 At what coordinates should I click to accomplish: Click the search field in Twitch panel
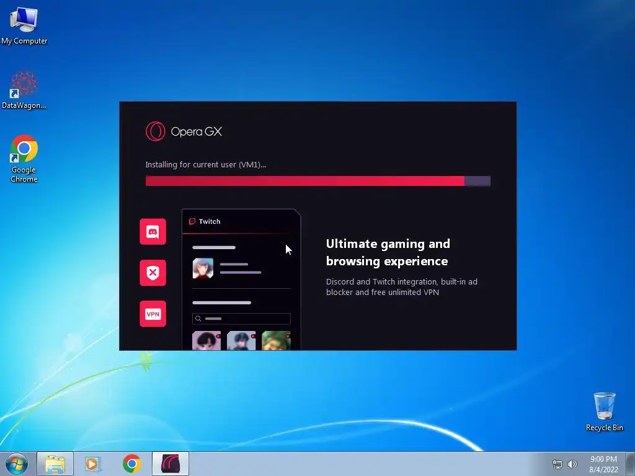click(241, 319)
